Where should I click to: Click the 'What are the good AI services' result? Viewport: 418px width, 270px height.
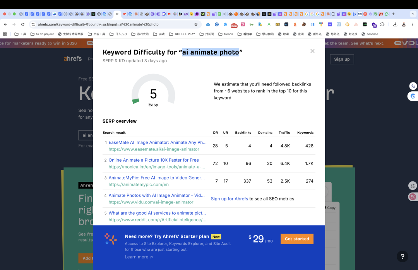click(x=157, y=213)
